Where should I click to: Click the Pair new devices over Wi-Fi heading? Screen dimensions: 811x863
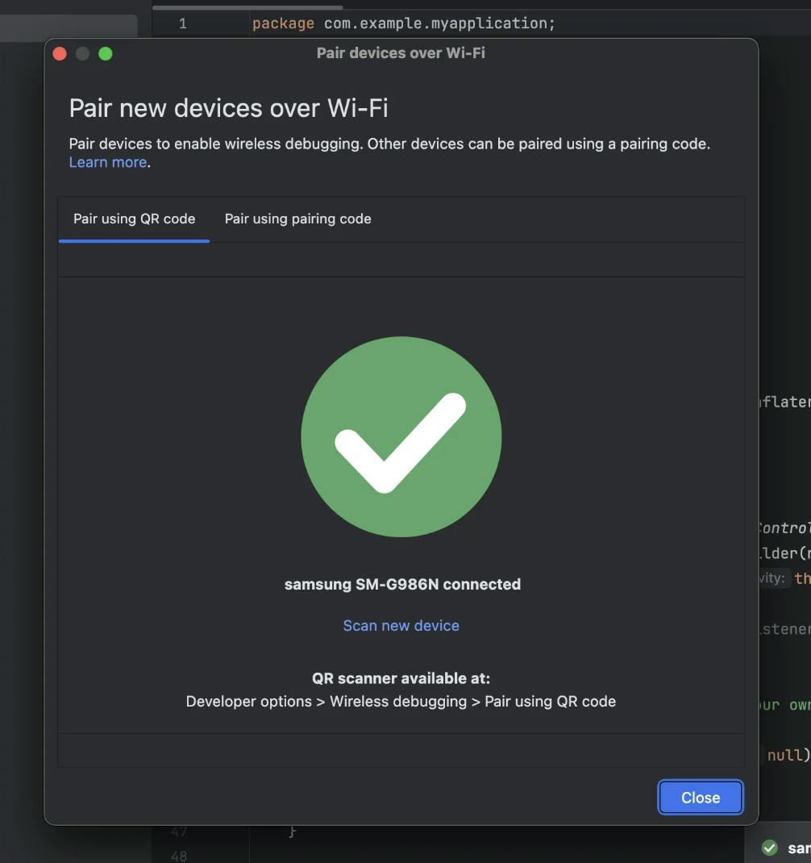point(228,108)
